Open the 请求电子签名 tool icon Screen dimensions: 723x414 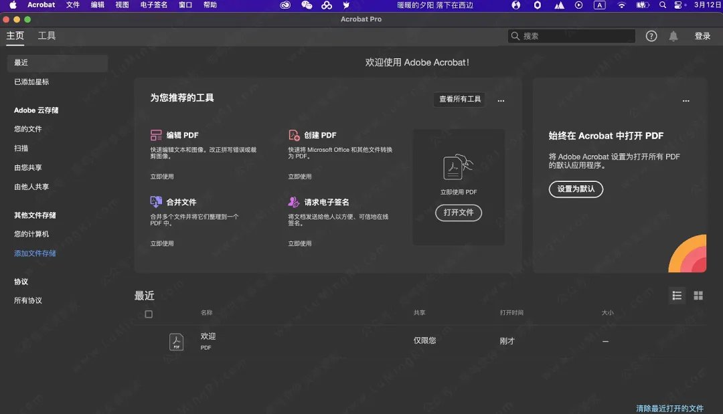coord(295,201)
